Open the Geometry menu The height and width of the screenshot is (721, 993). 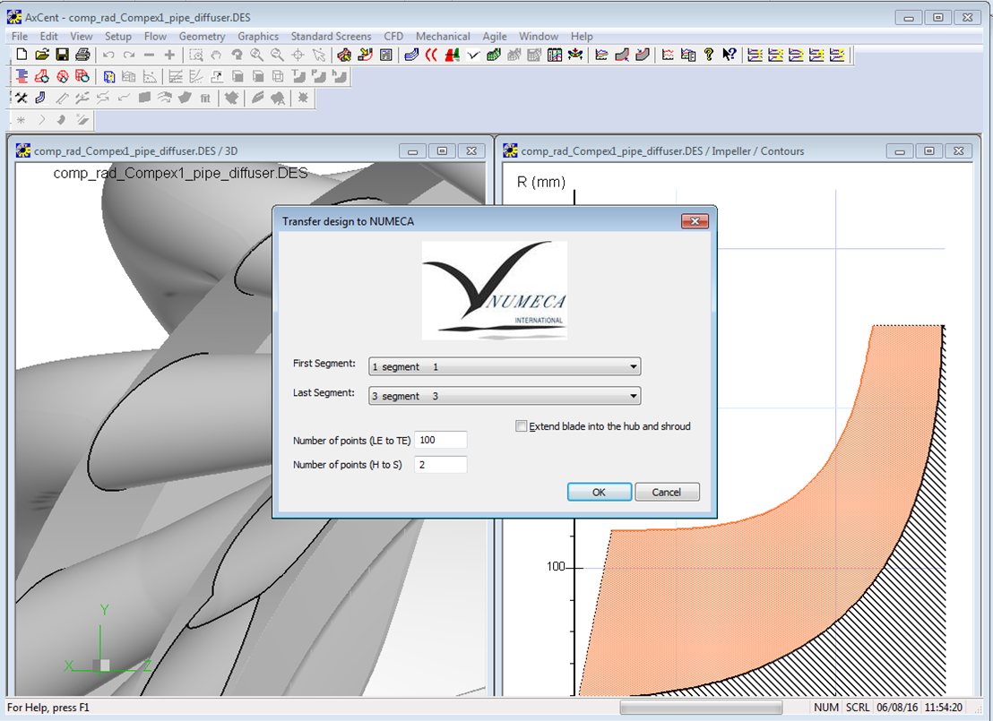click(x=202, y=37)
